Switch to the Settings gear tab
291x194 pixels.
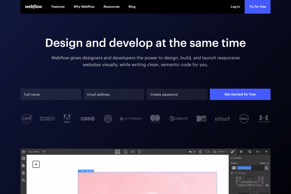coord(241,152)
